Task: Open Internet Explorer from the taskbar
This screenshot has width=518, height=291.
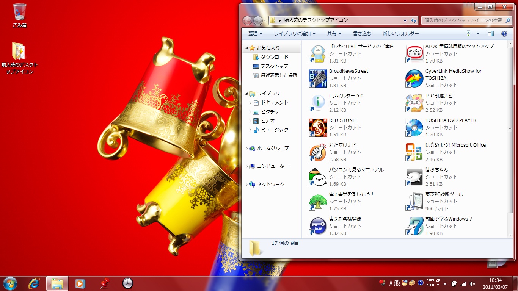Action: 34,283
